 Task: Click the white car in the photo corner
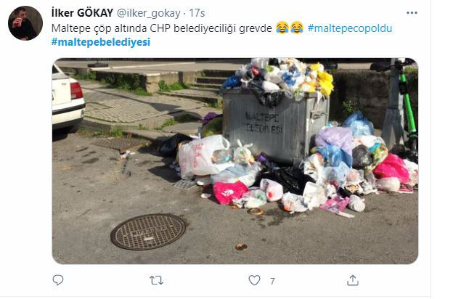click(68, 98)
